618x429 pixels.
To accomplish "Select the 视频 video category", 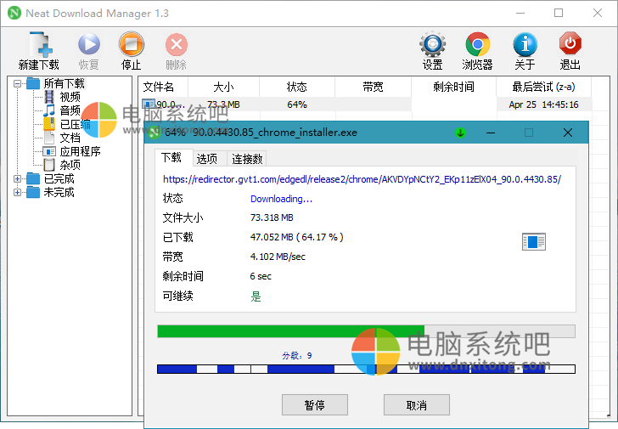I will (x=70, y=97).
